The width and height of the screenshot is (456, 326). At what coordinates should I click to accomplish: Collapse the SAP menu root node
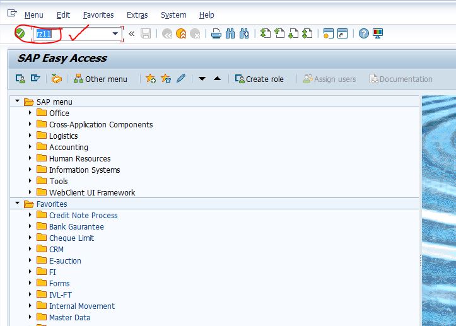click(x=18, y=101)
